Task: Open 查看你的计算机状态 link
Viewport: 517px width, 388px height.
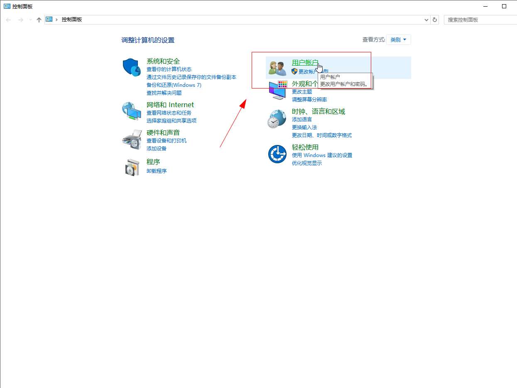Action: tap(169, 69)
